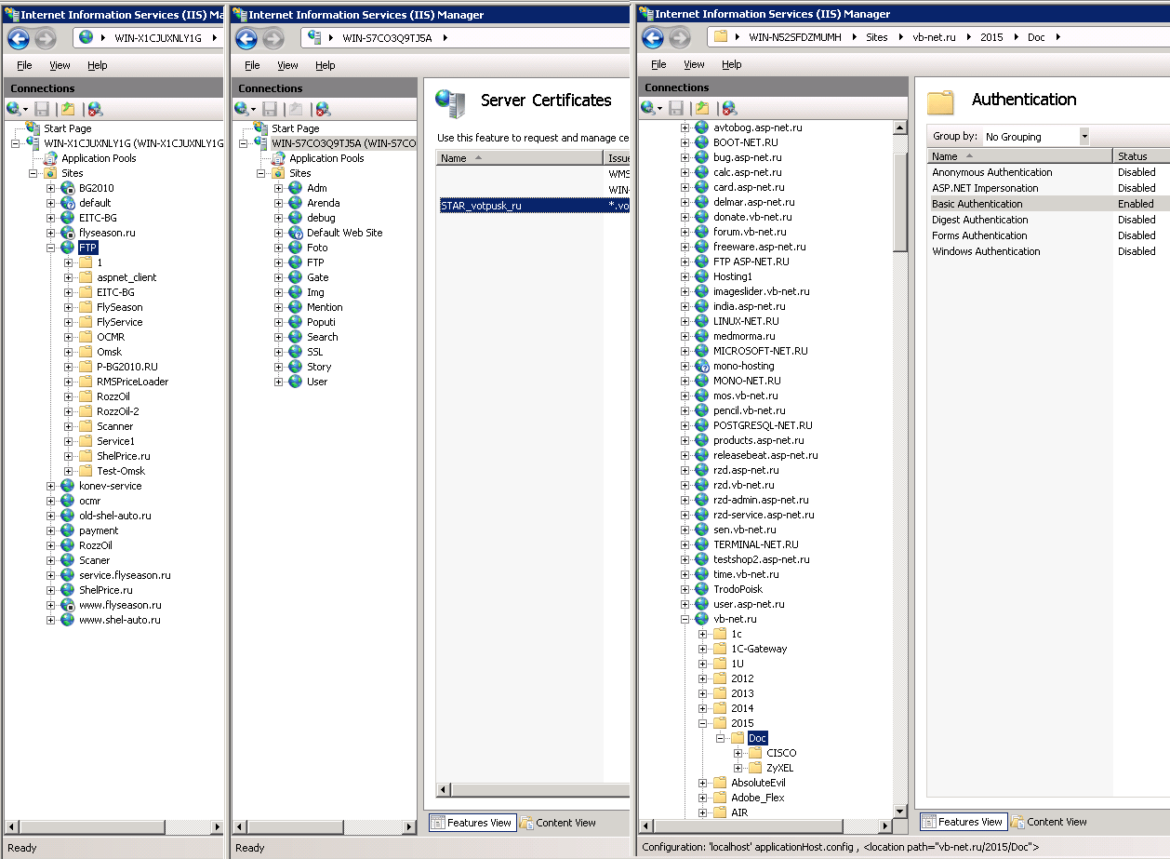Viewport: 1170px width, 859px height.
Task: Click Delete connection icon in right Connections toolbar
Action: click(x=729, y=108)
